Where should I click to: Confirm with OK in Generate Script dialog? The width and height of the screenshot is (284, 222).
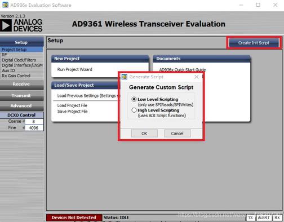coord(144,134)
